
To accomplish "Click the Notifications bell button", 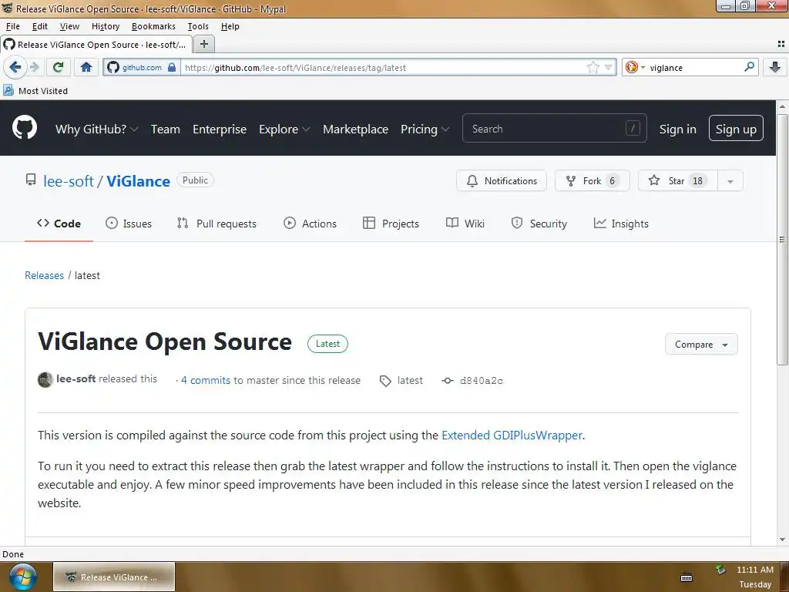I will click(501, 180).
